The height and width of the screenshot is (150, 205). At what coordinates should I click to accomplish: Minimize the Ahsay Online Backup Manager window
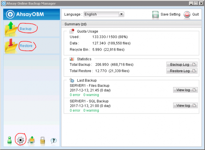tap(191, 3)
